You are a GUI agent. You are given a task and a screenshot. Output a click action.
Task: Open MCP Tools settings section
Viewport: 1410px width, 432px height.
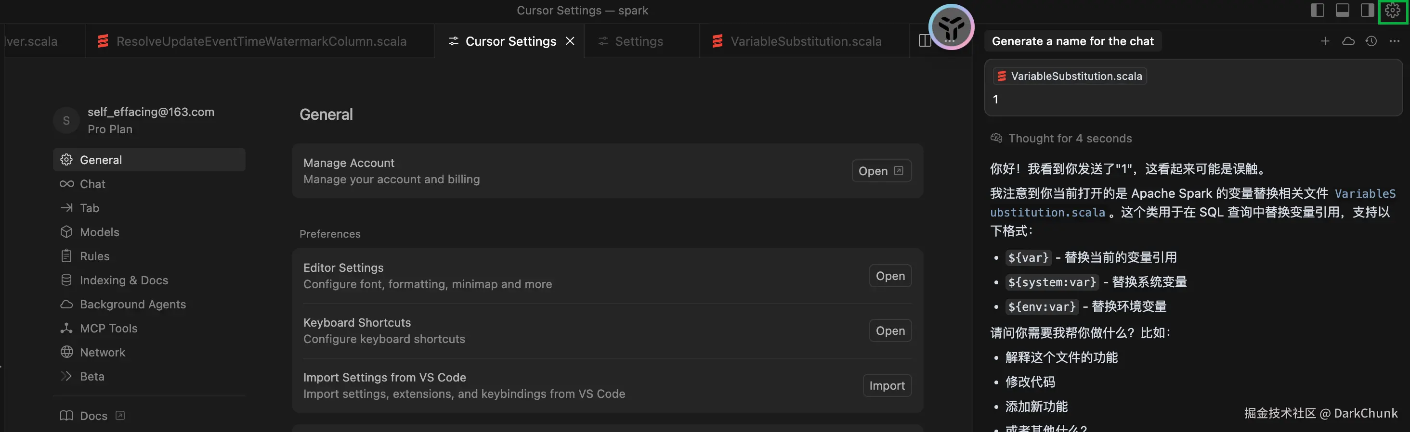click(x=108, y=328)
